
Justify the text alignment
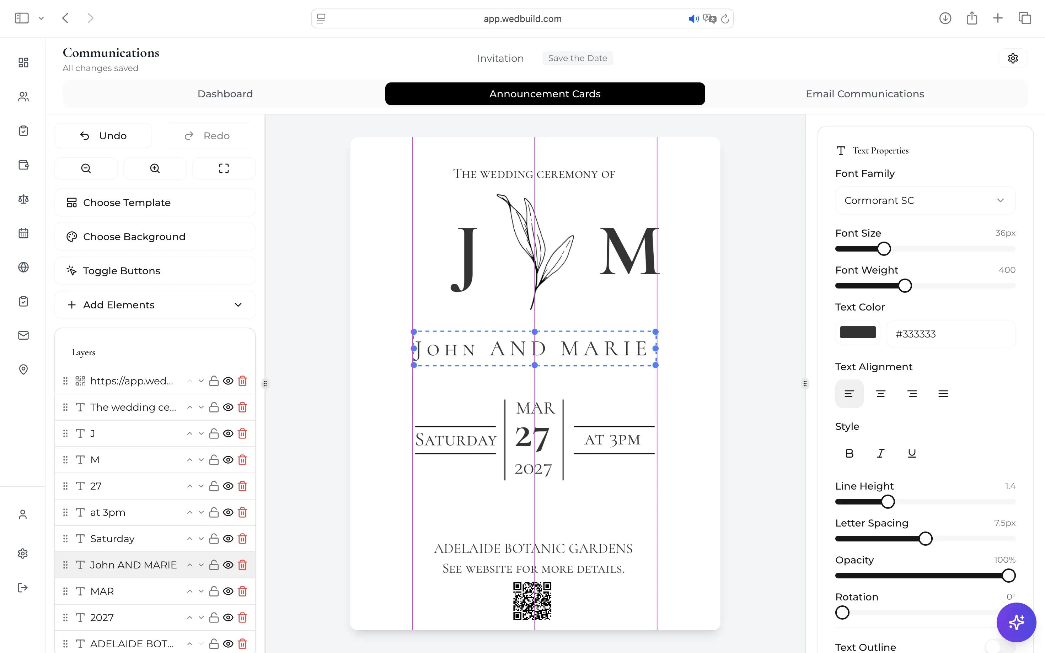coord(943,394)
